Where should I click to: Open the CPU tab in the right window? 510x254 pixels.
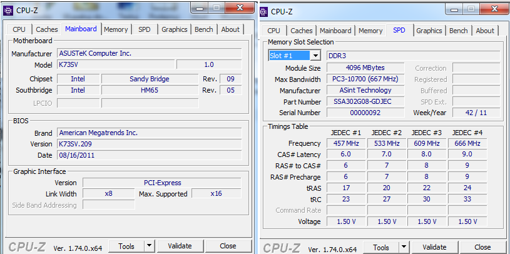point(273,31)
